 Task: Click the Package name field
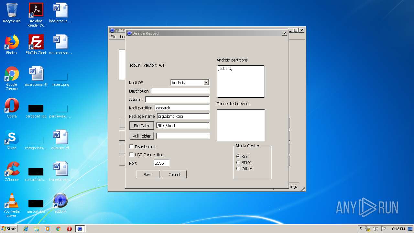click(x=183, y=116)
